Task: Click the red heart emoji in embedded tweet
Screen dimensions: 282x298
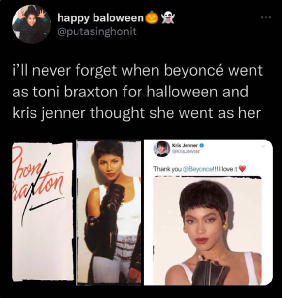Action: coord(242,169)
